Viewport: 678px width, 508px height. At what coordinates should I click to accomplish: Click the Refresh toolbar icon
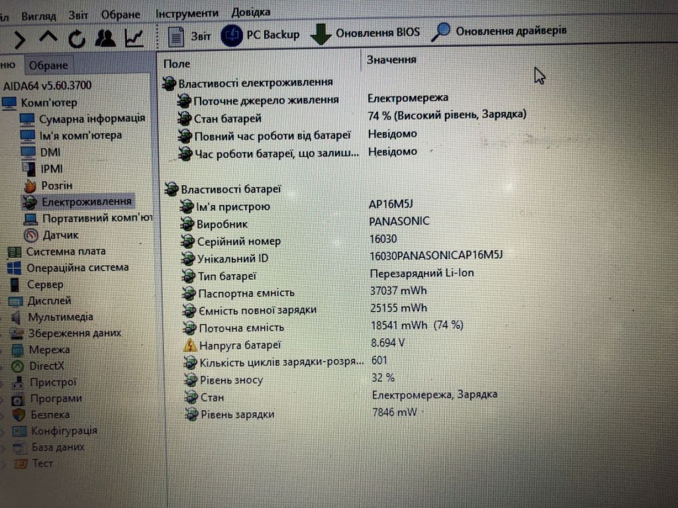tap(77, 39)
